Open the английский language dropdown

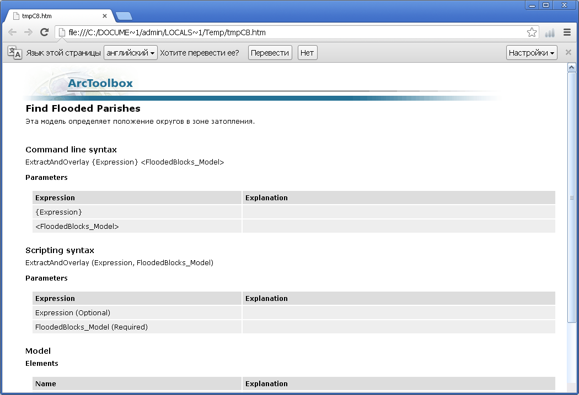click(130, 53)
